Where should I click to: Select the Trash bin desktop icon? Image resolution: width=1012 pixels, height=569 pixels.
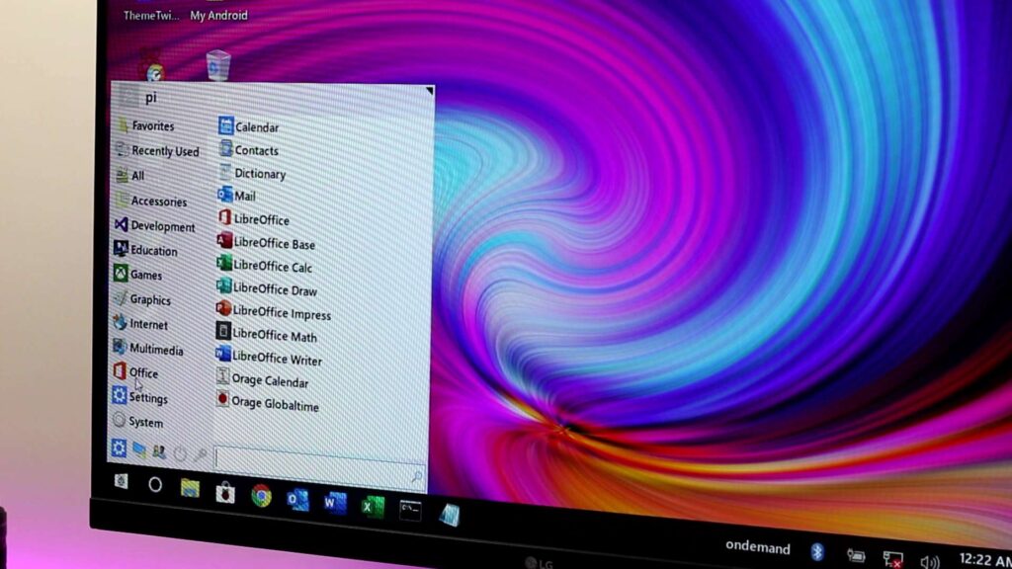pyautogui.click(x=218, y=65)
